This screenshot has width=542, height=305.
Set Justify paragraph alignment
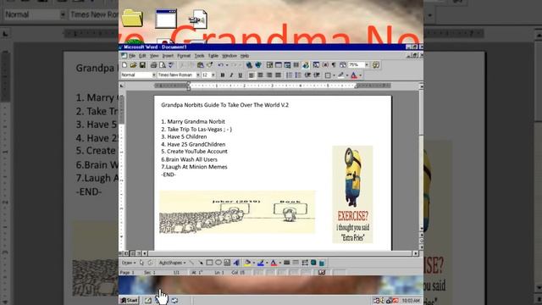[x=279, y=75]
